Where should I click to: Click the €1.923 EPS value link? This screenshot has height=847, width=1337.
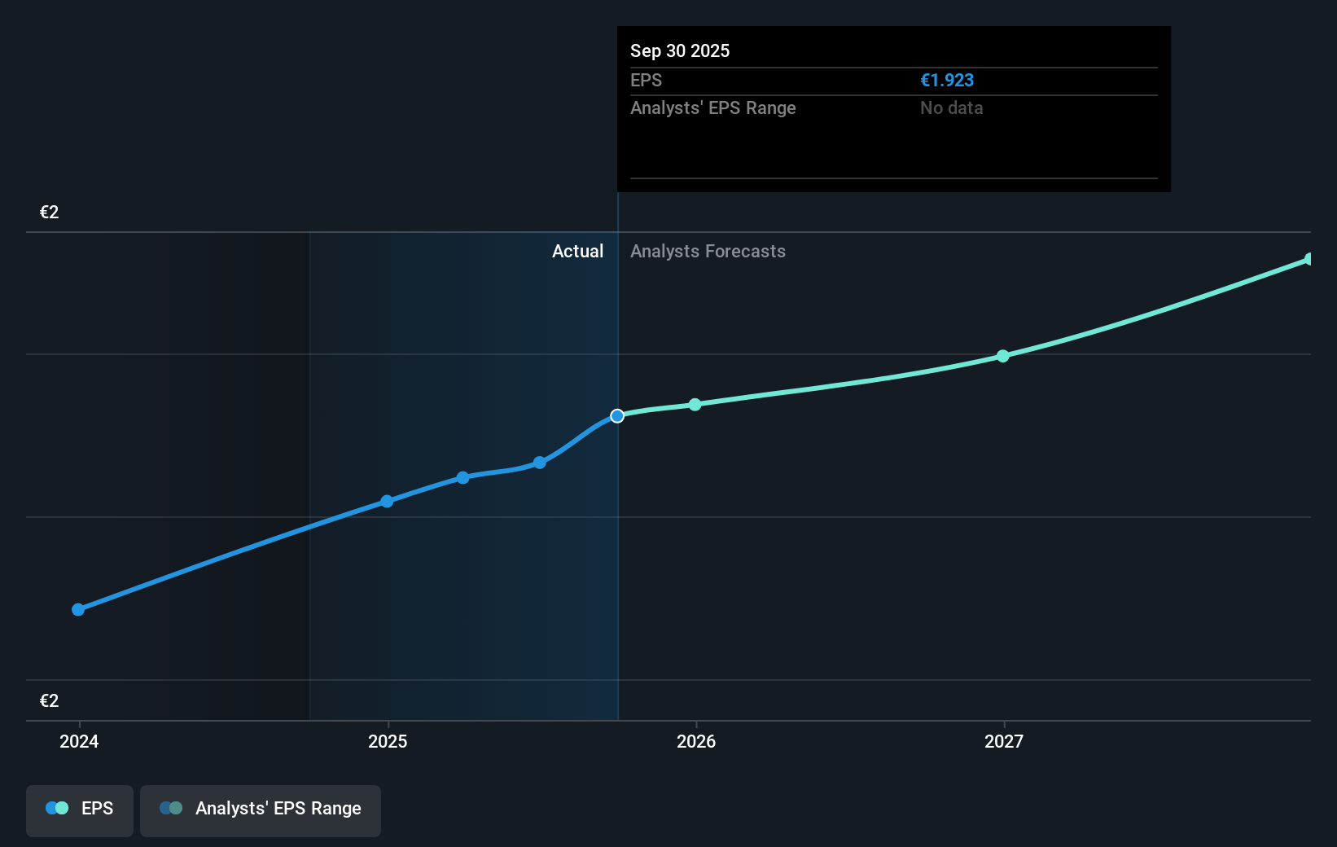coord(947,80)
